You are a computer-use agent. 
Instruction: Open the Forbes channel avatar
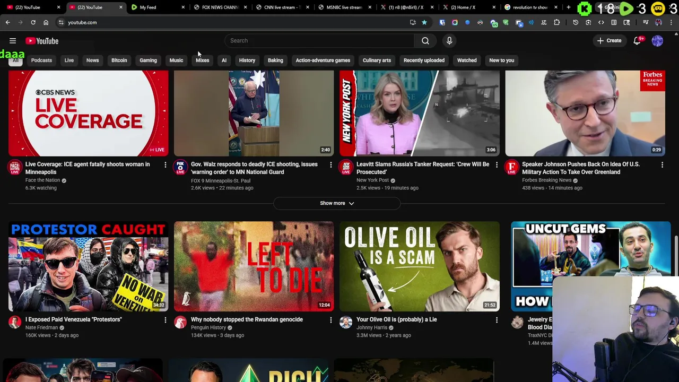pyautogui.click(x=511, y=168)
